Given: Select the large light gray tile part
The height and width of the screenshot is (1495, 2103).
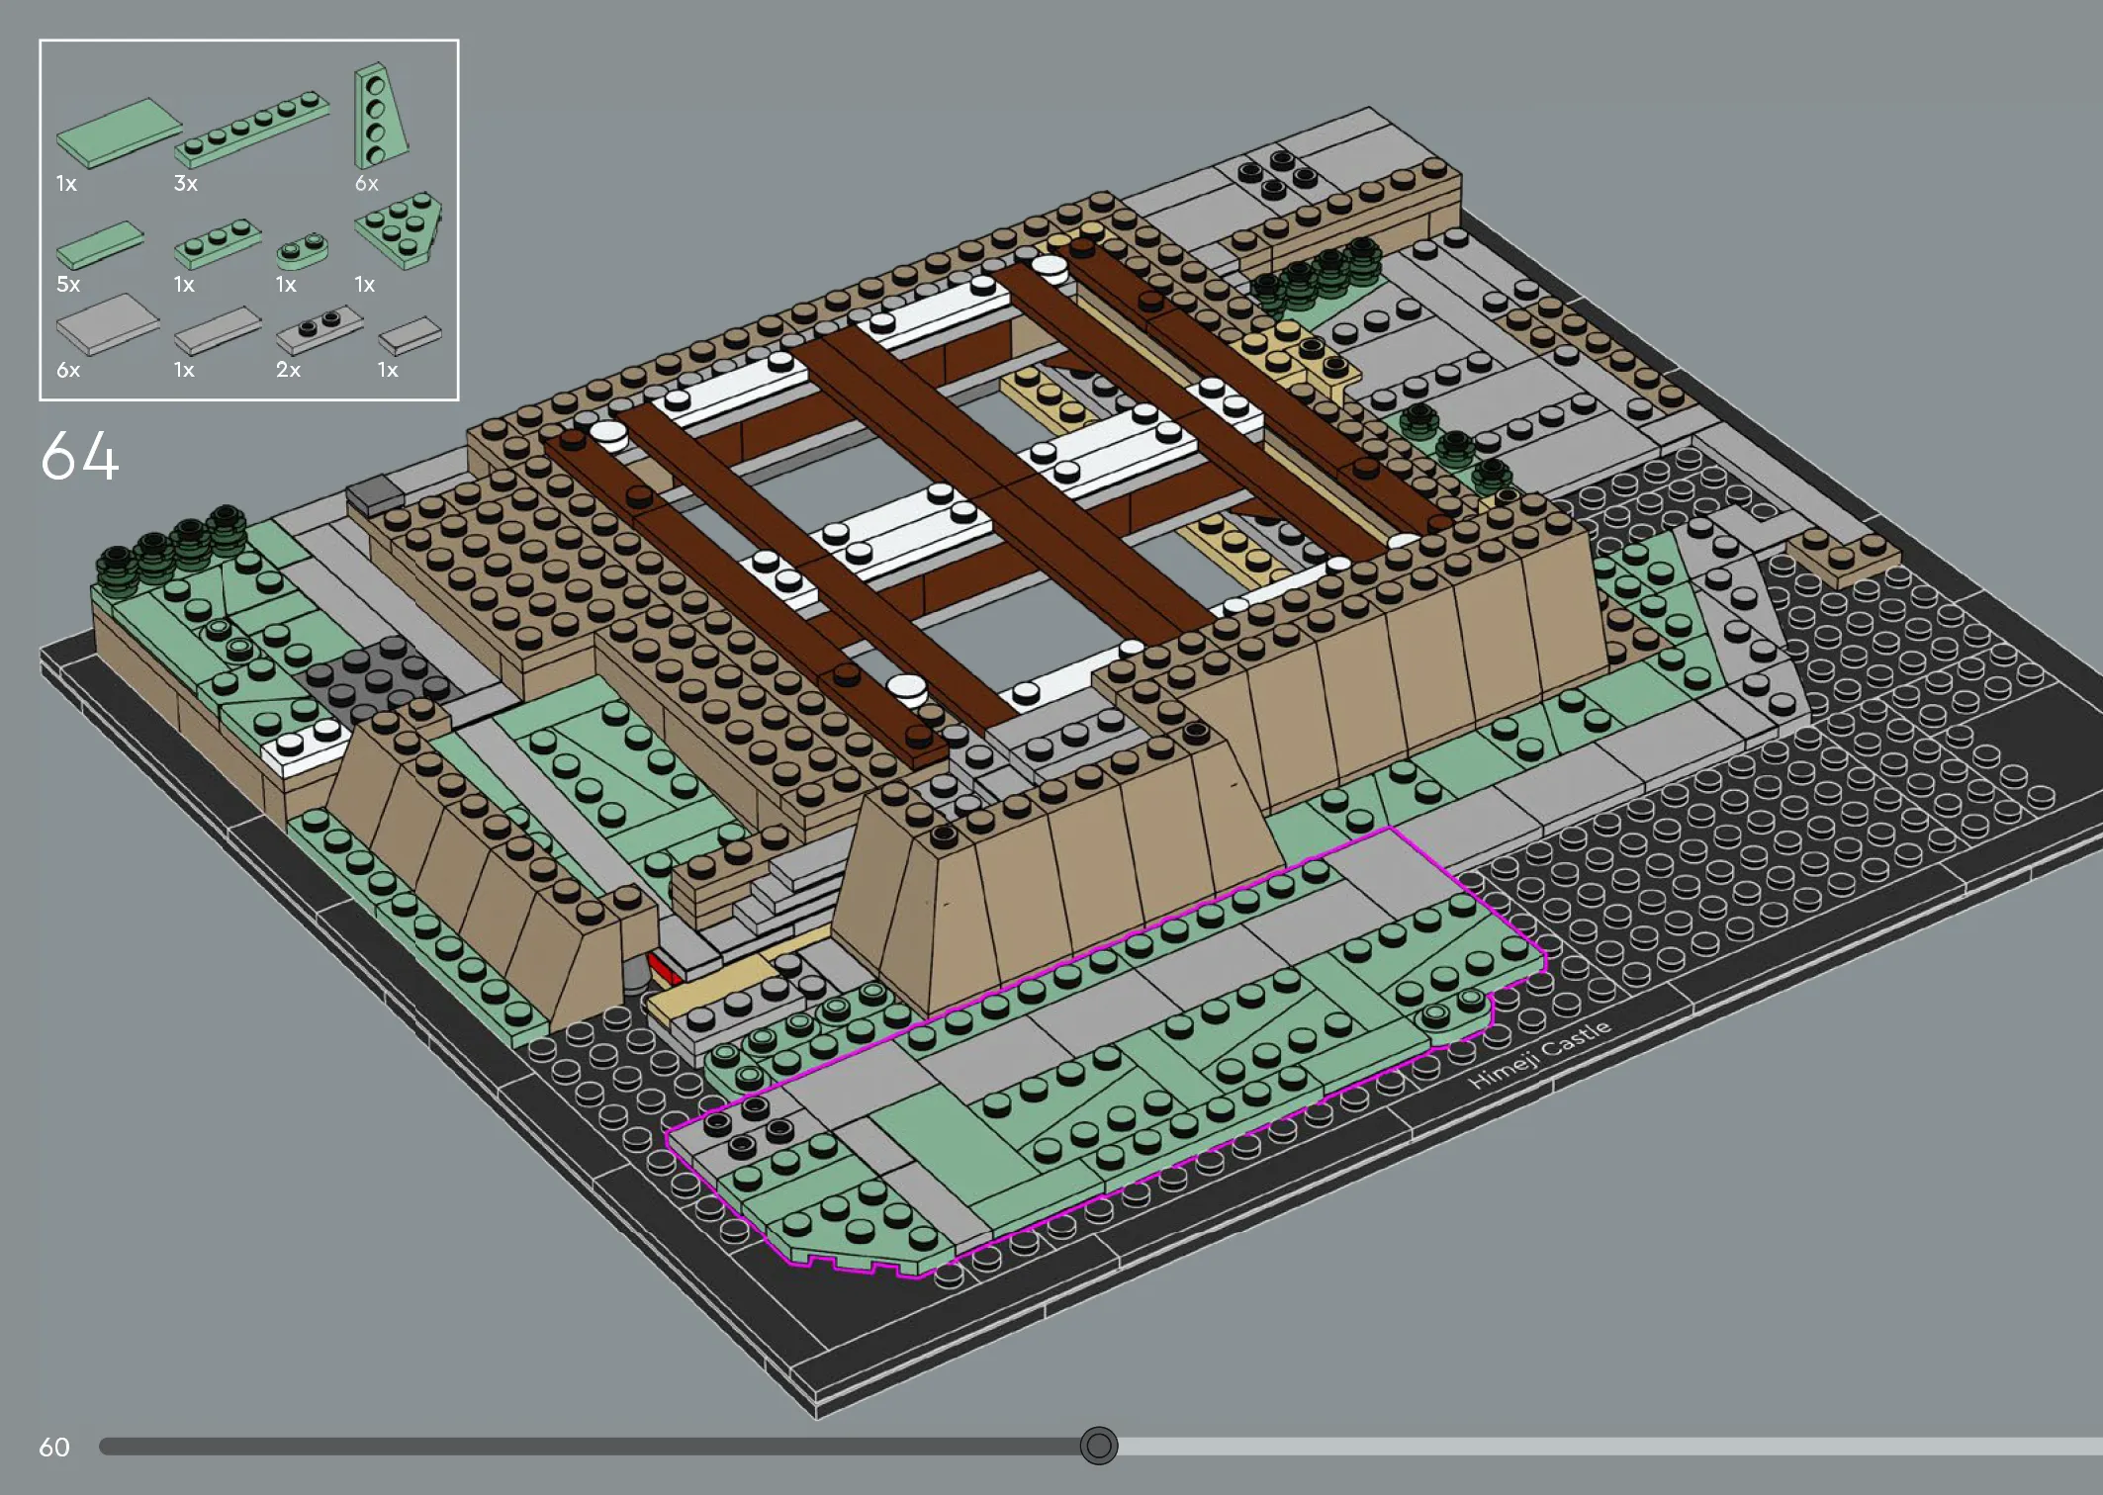Looking at the screenshot, I should (108, 324).
